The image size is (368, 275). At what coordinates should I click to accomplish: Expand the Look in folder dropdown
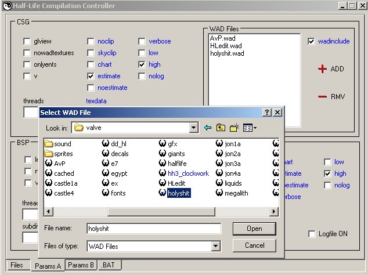194,128
